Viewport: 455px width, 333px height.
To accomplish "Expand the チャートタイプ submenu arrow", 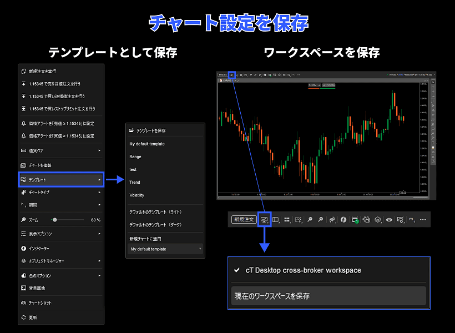I will point(99,192).
